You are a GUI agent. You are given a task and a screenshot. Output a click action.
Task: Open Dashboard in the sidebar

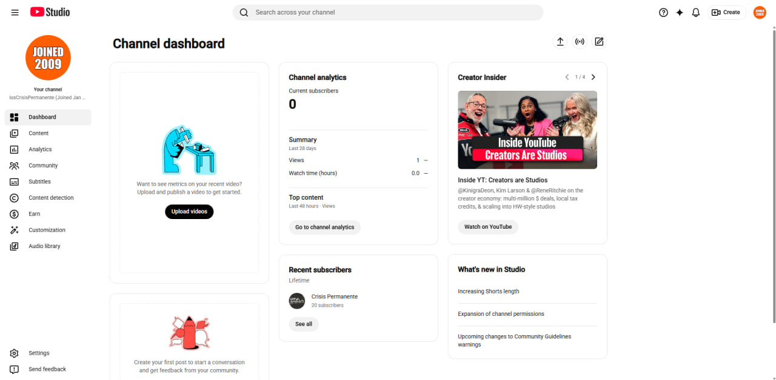coord(48,117)
